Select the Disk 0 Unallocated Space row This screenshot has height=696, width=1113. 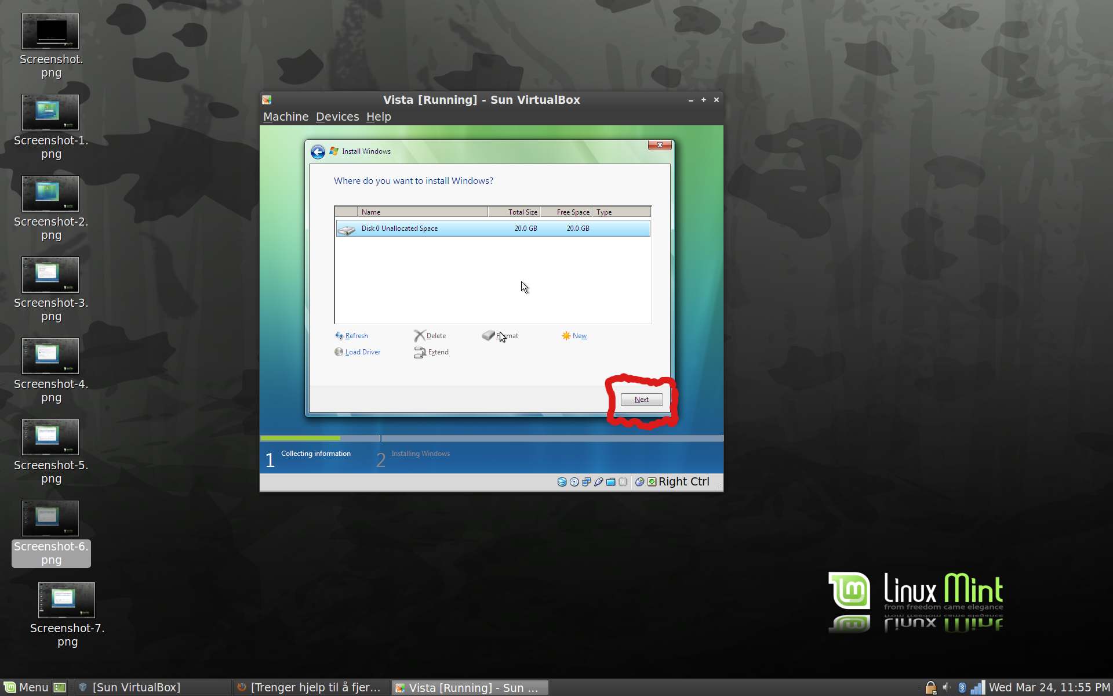pos(493,229)
